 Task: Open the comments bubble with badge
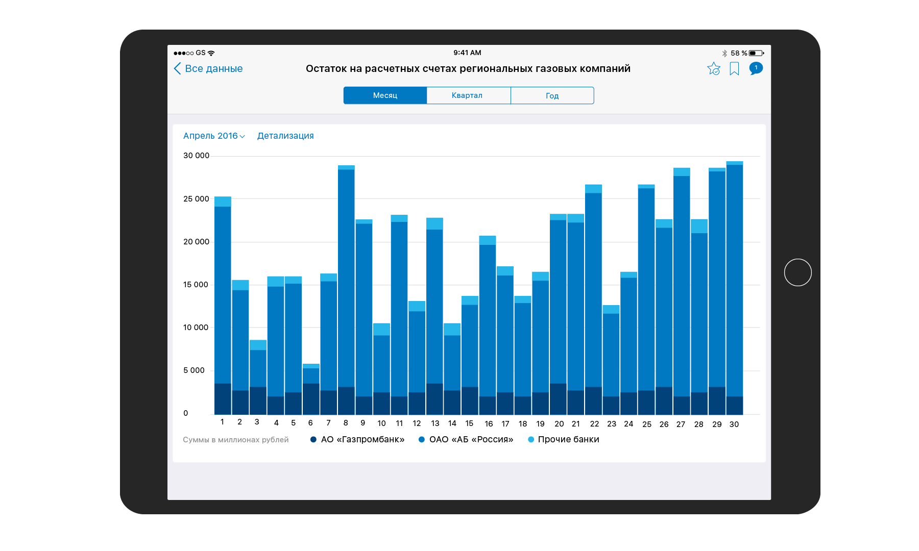(756, 68)
